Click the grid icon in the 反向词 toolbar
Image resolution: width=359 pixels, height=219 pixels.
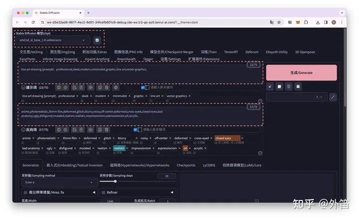coord(90,130)
